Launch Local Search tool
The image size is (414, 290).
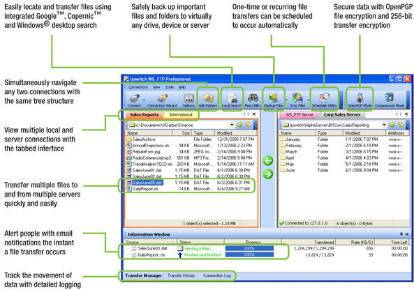[232, 100]
